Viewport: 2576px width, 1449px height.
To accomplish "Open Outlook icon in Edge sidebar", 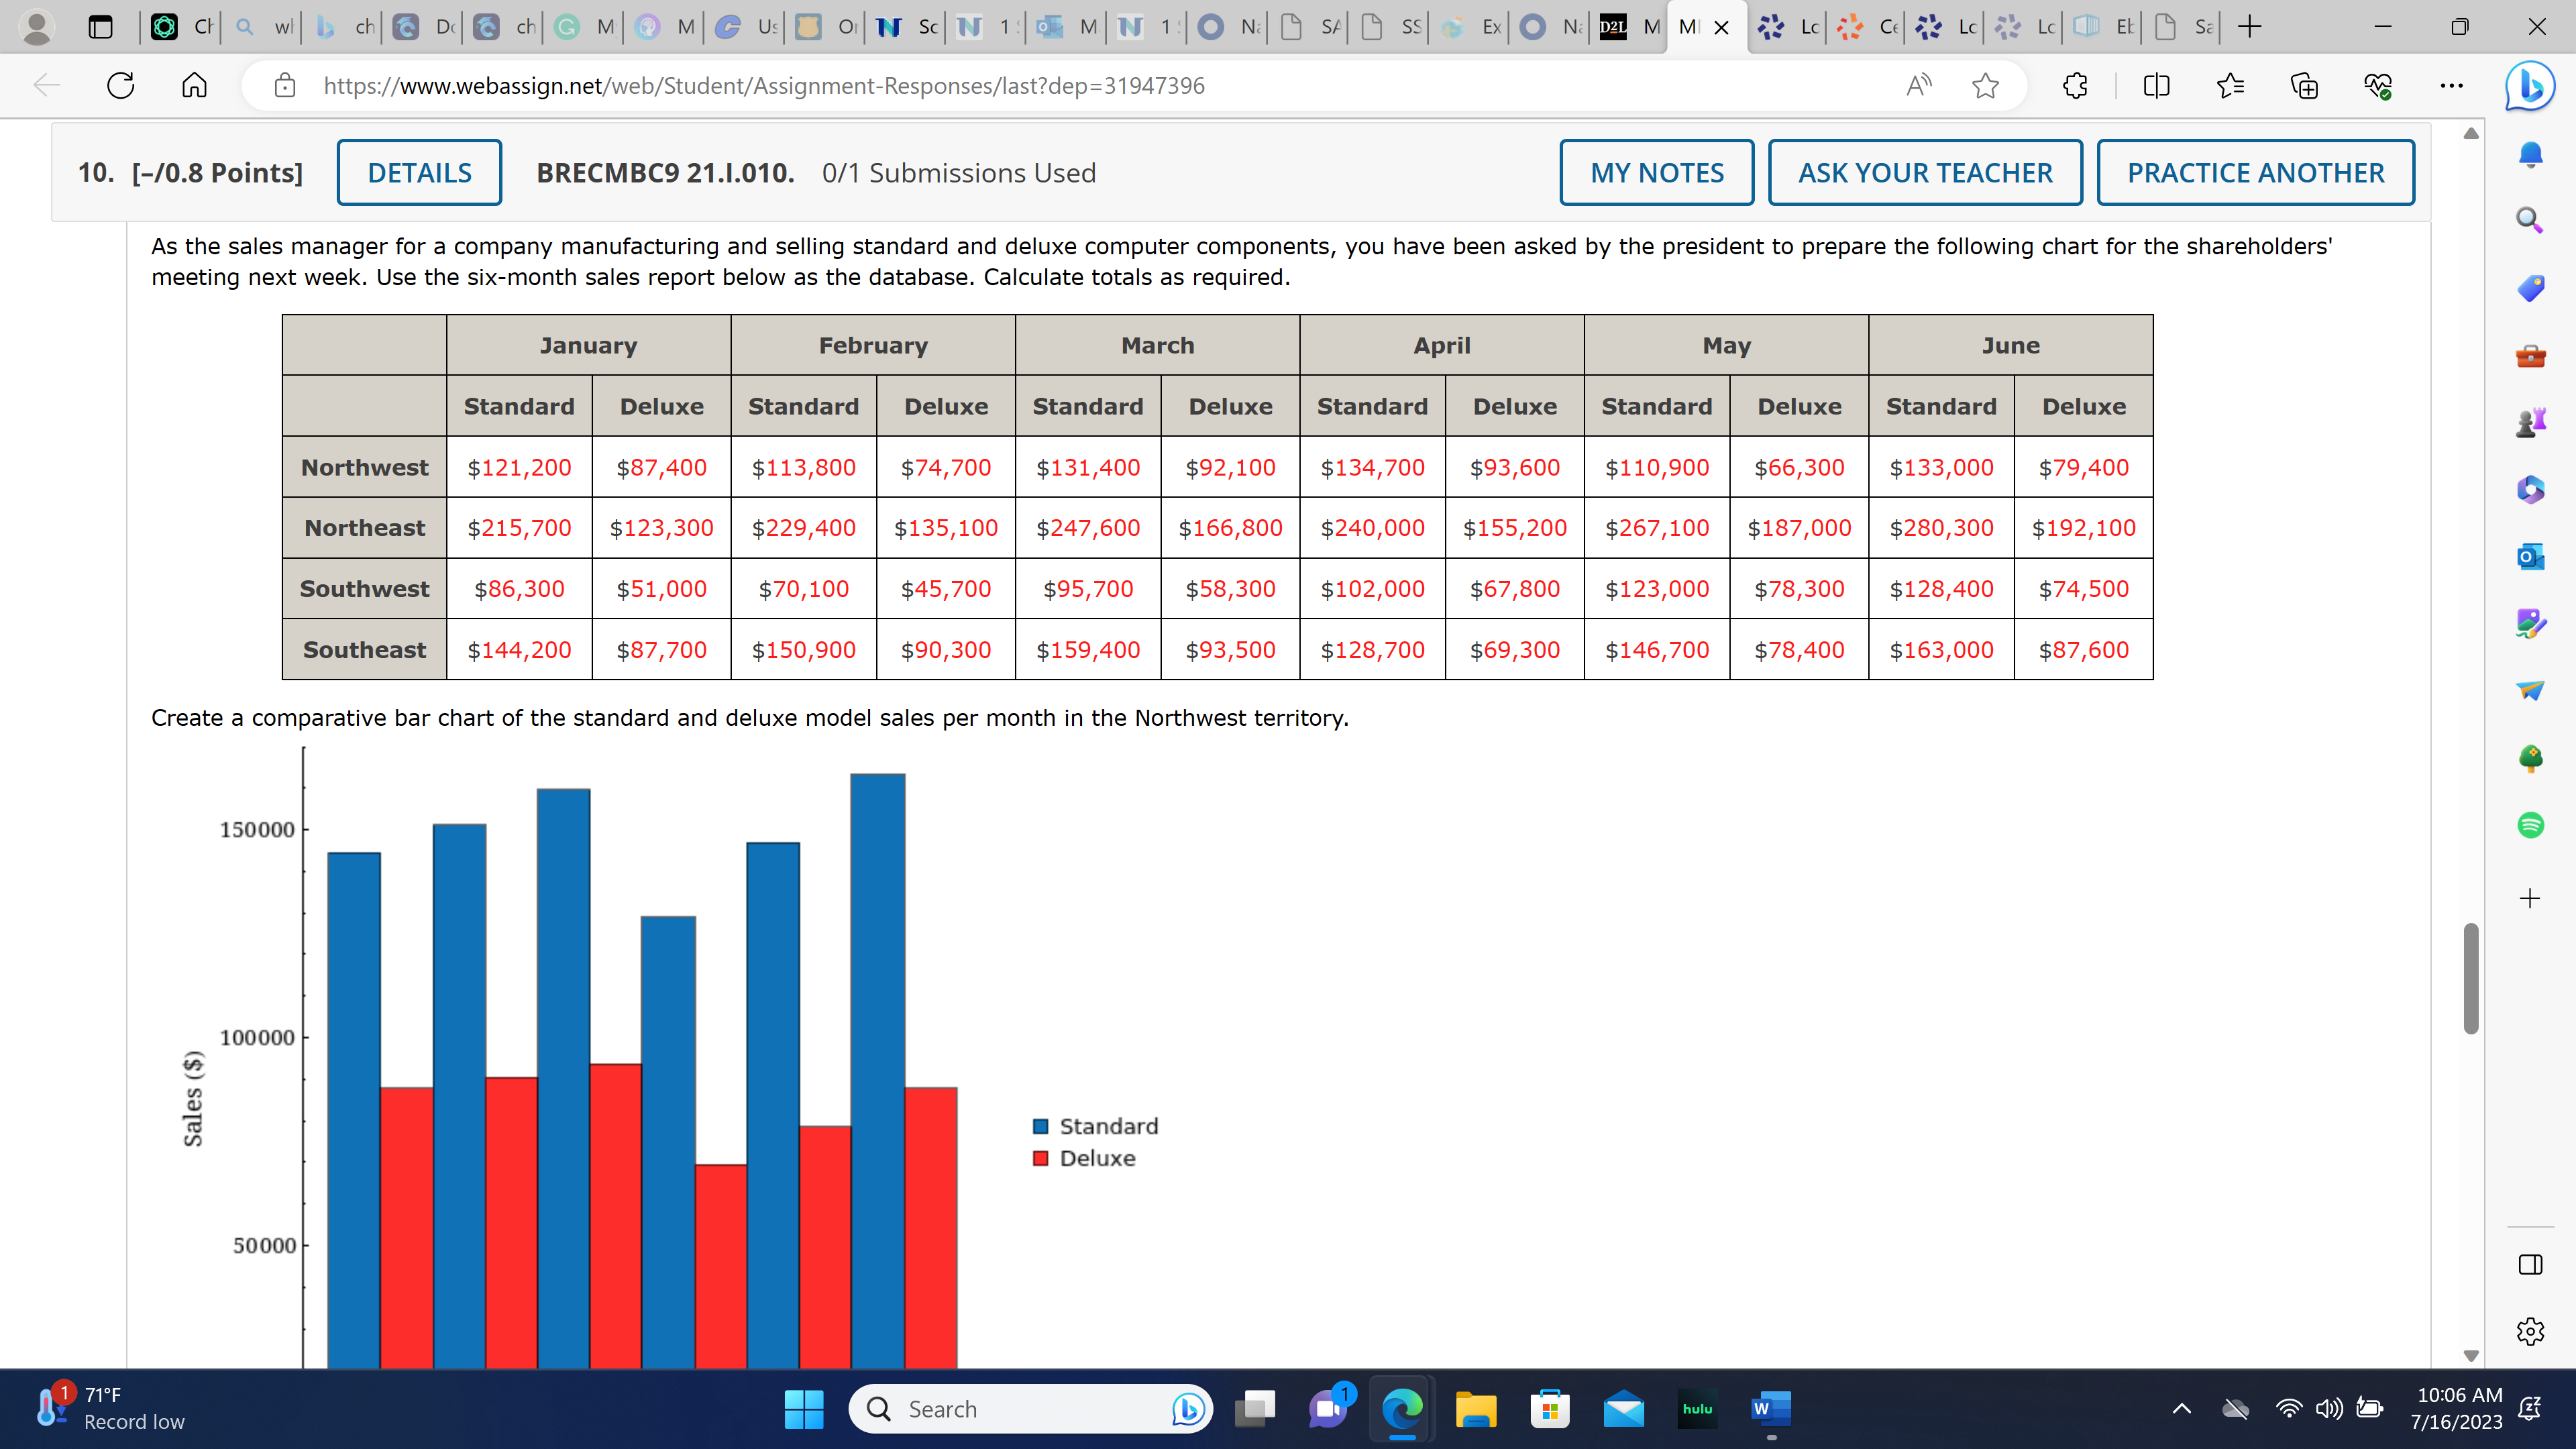I will (2530, 556).
